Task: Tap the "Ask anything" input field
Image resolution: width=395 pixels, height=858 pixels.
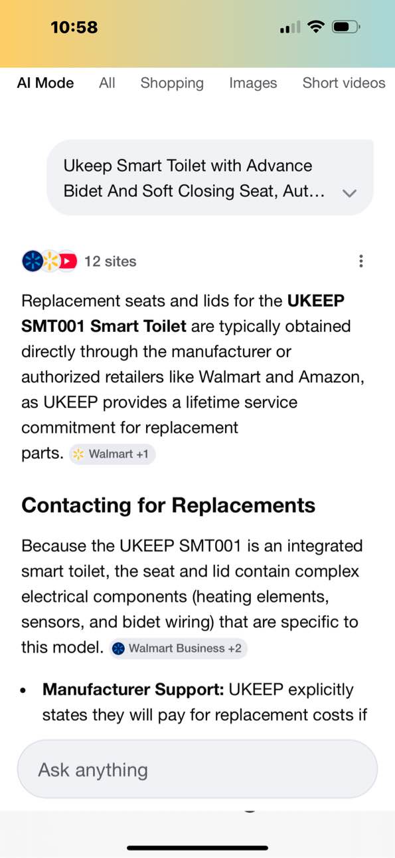Action: click(197, 769)
